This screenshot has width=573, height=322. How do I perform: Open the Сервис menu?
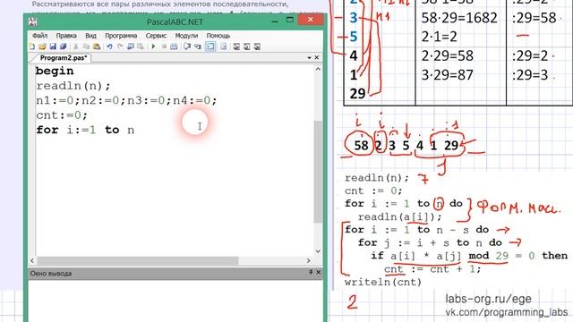point(156,36)
